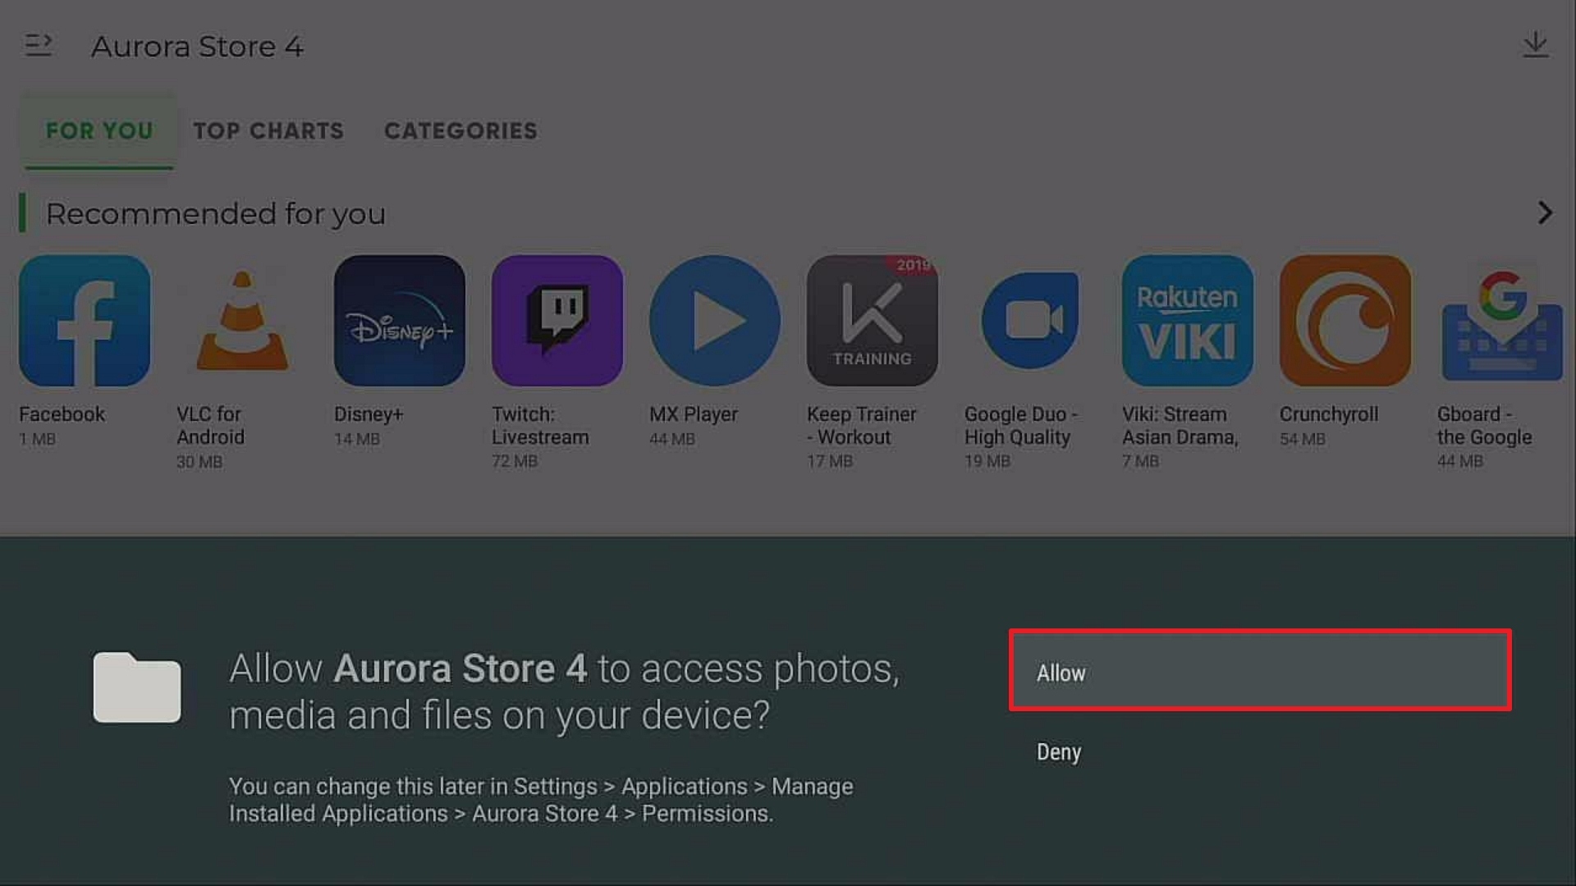
Task: Allow Aurora Store 4 file access
Action: 1260,670
